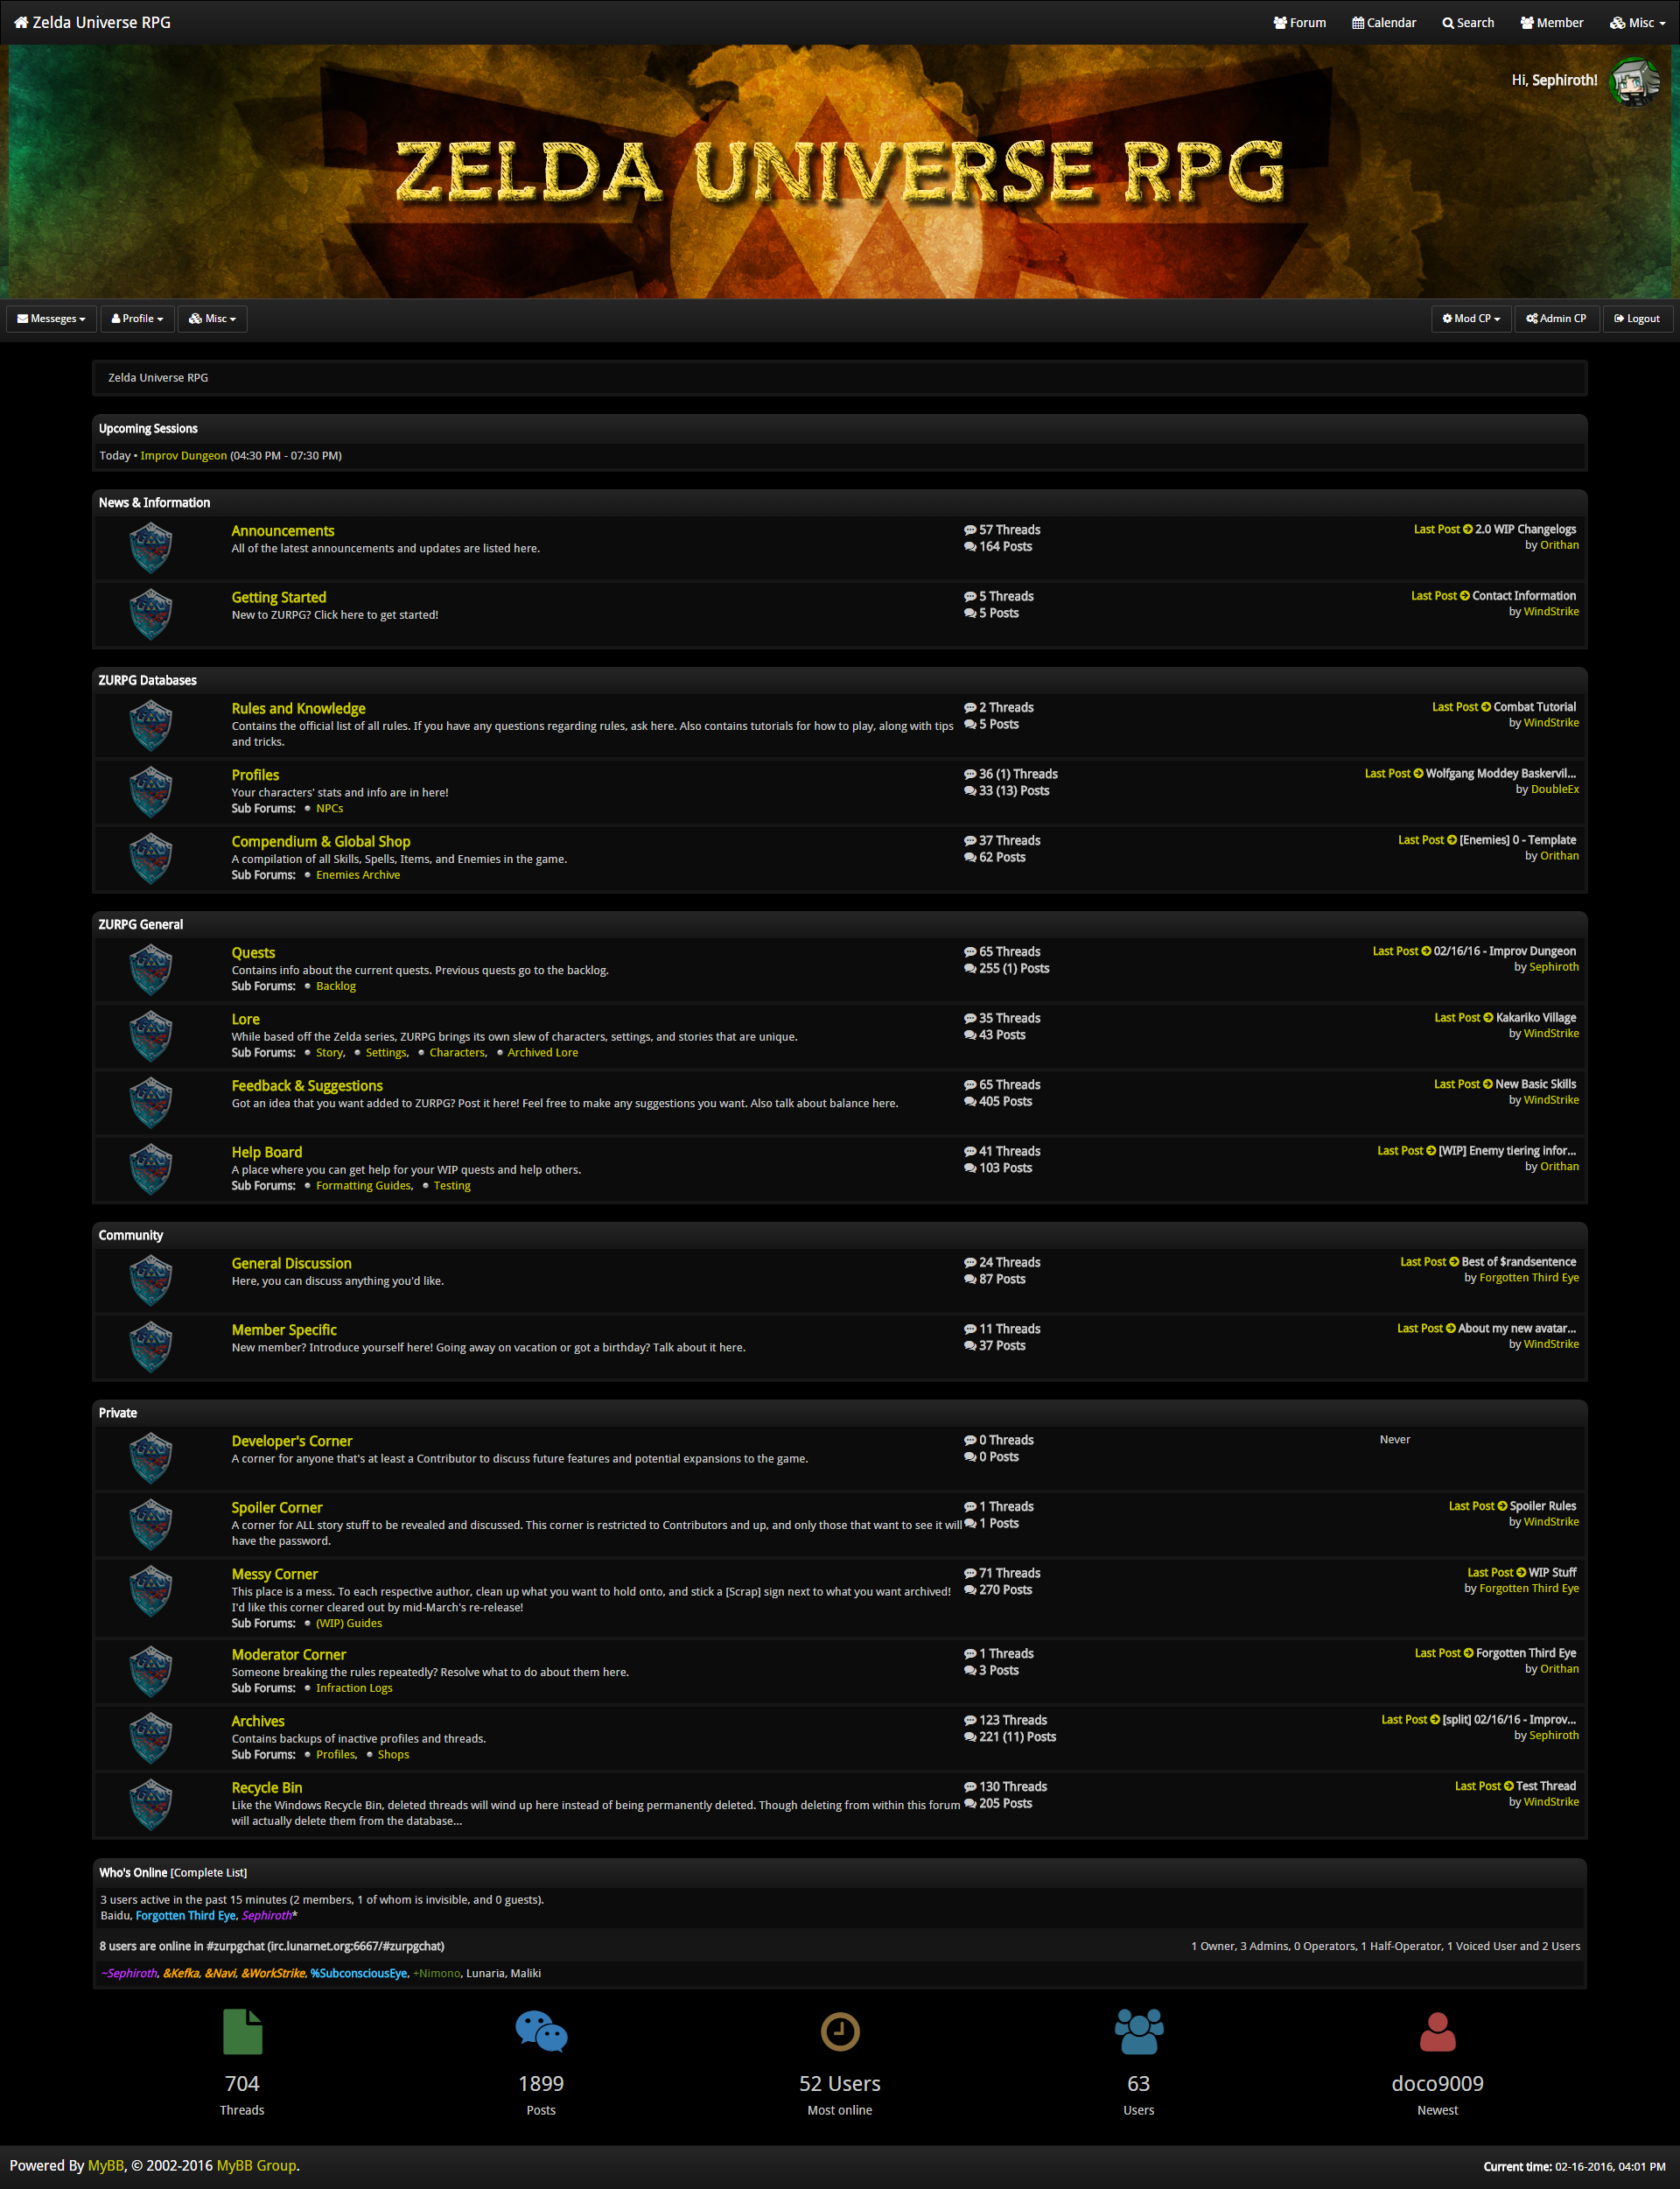The width and height of the screenshot is (1680, 2189).
Task: Click the last post arrow for WIP Stuff
Action: [1521, 1573]
